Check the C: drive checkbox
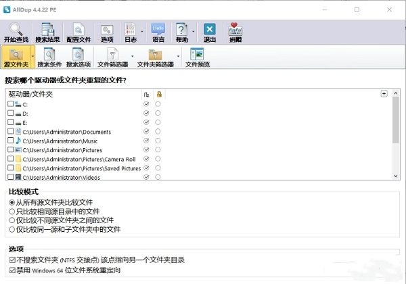406x284 pixels. point(11,104)
